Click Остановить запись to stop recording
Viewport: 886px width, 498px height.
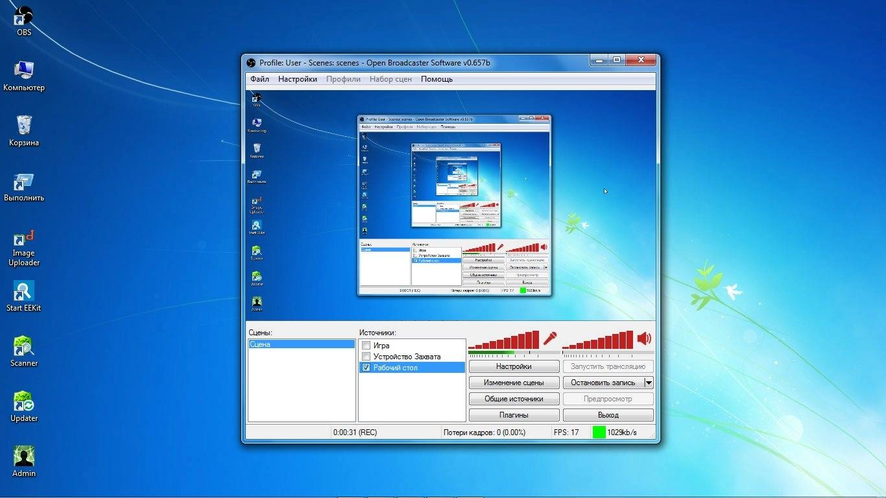[x=603, y=383]
